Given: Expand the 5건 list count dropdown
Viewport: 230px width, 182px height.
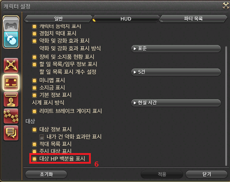Looking at the screenshot, I should [x=176, y=72].
